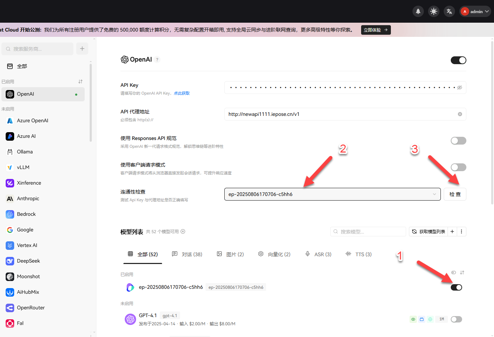Screen dimensions: 494x337
Task: Open the three-dot menu next to 获取模型列表
Action: (x=461, y=231)
